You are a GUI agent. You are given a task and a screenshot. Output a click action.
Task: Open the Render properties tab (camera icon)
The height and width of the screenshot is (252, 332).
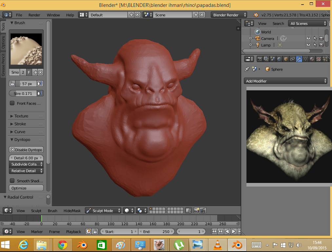point(260,59)
